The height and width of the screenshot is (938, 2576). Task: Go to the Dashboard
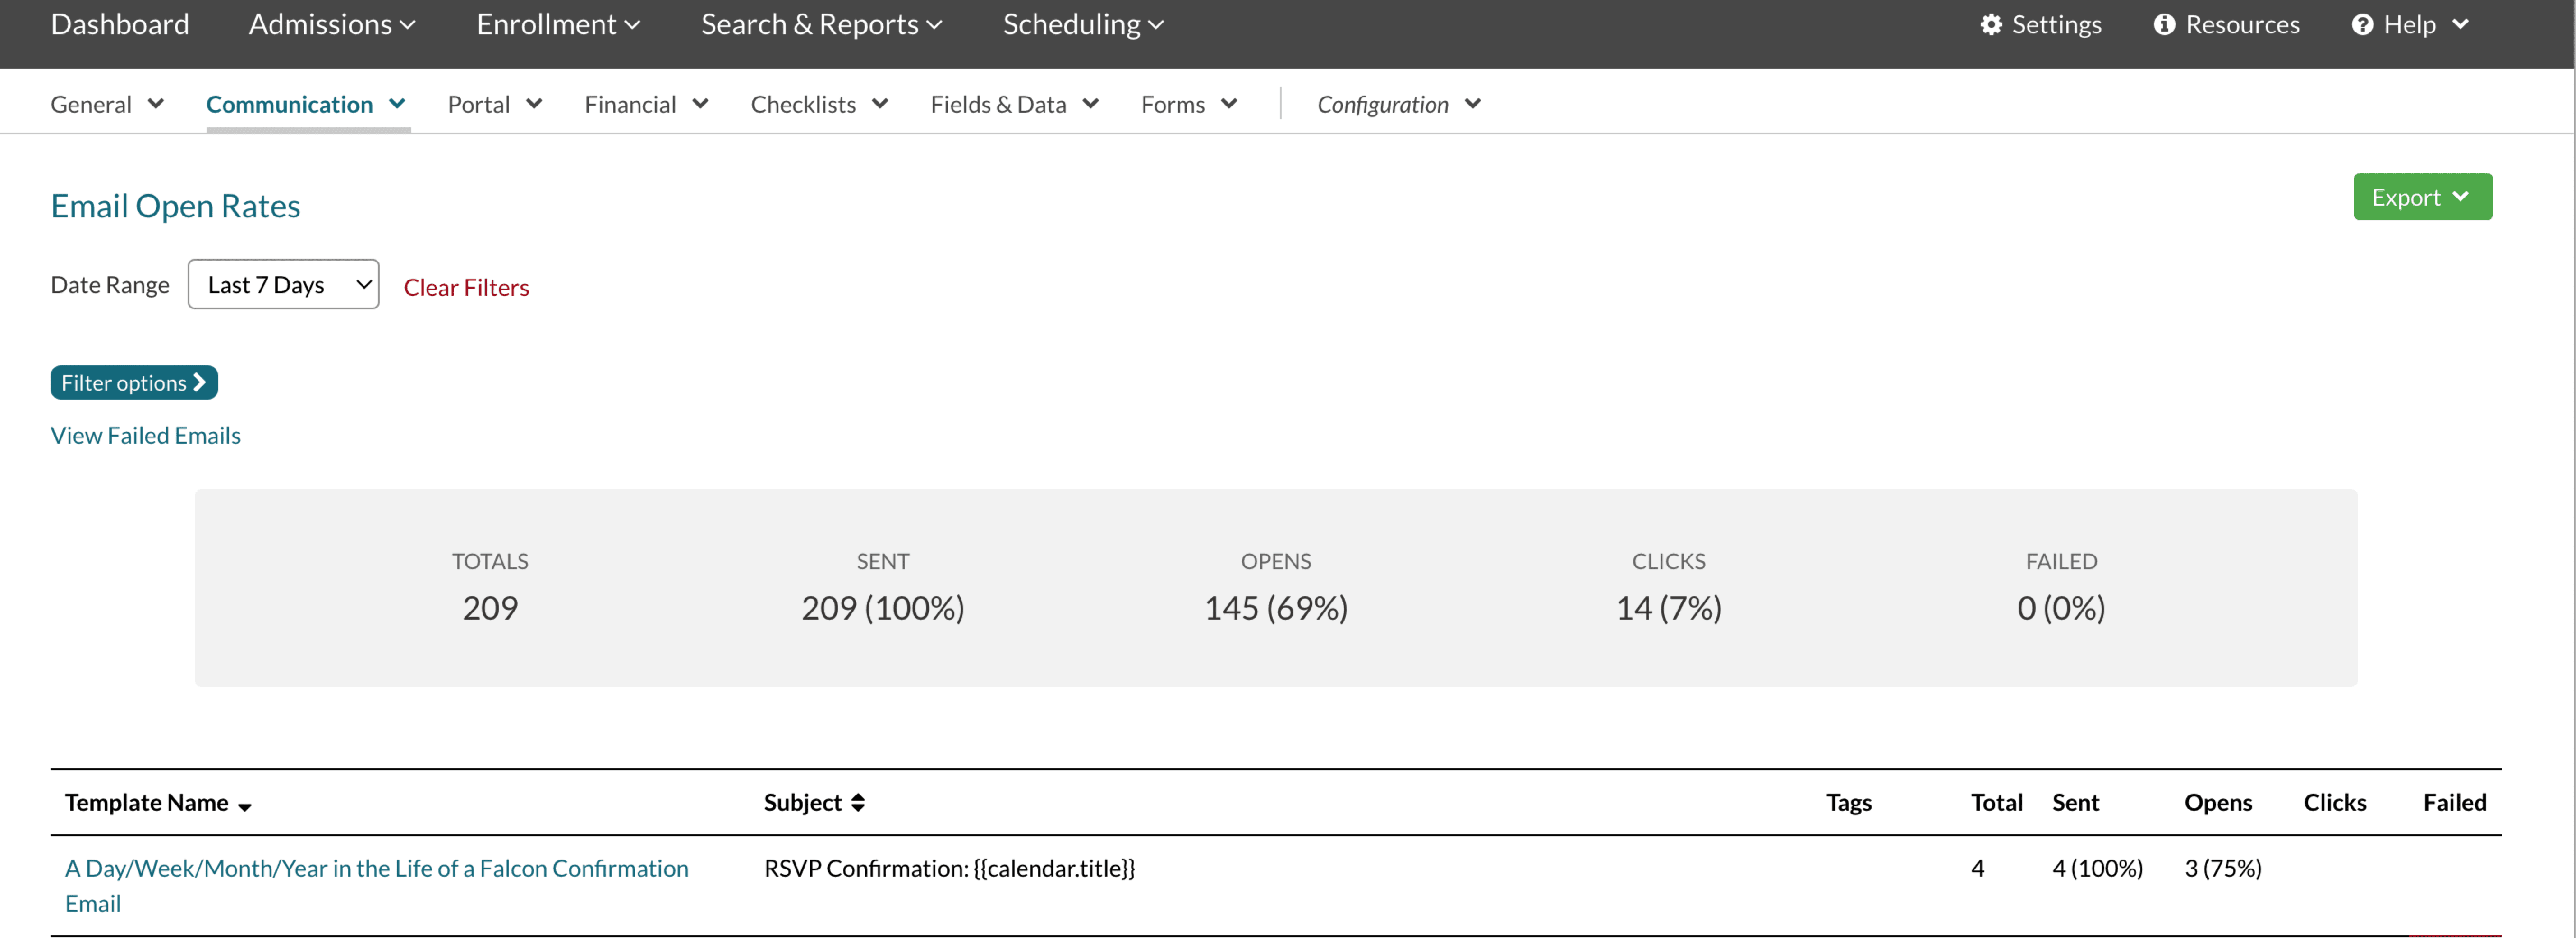120,25
